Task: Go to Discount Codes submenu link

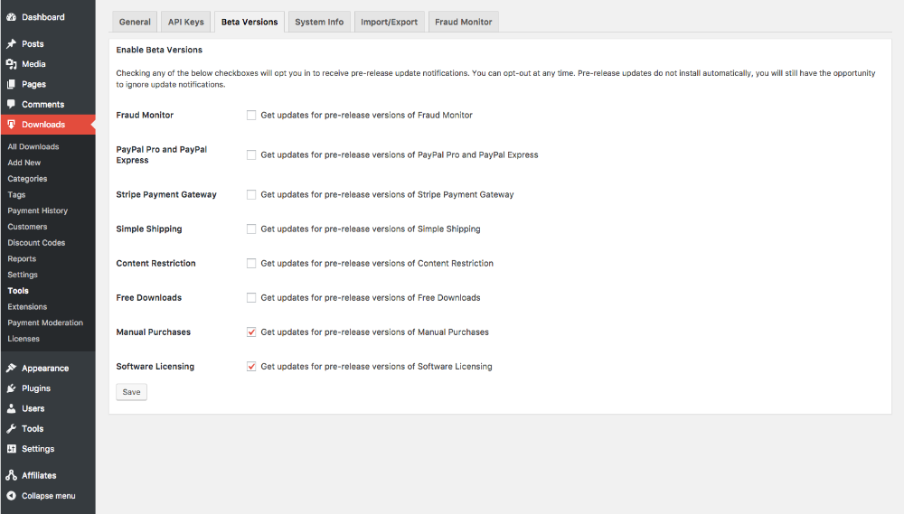Action: (36, 243)
